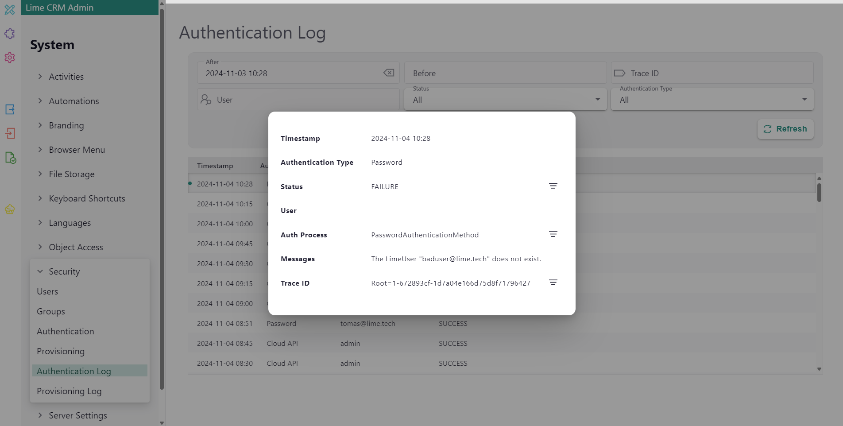843x426 pixels.
Task: Filter by Trace ID using filter icon
Action: click(553, 283)
